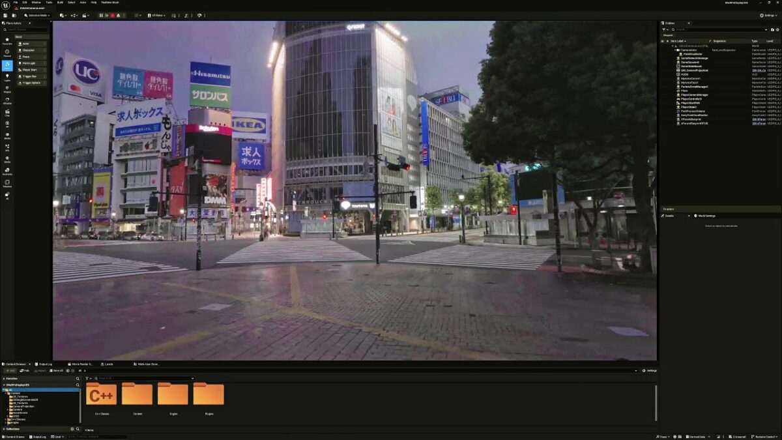Image resolution: width=782 pixels, height=440 pixels.
Task: Switch to the Output Log tab
Action: click(43, 364)
